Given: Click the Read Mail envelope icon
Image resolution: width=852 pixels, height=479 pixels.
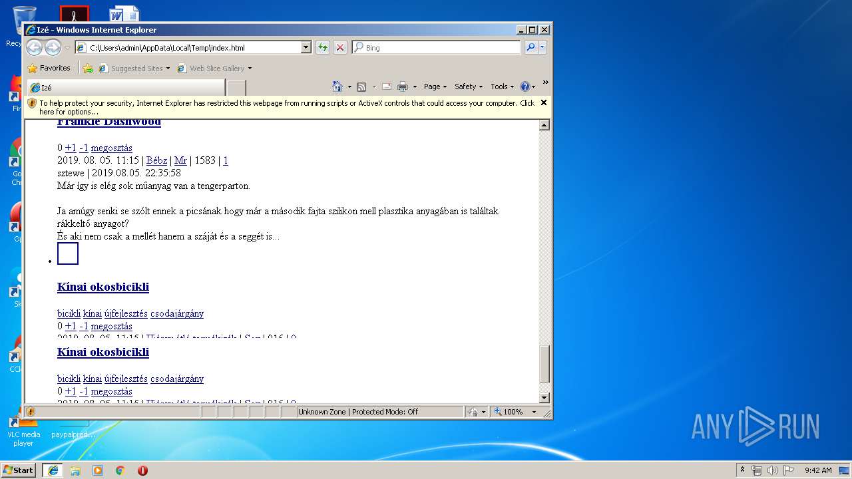Looking at the screenshot, I should pos(386,86).
